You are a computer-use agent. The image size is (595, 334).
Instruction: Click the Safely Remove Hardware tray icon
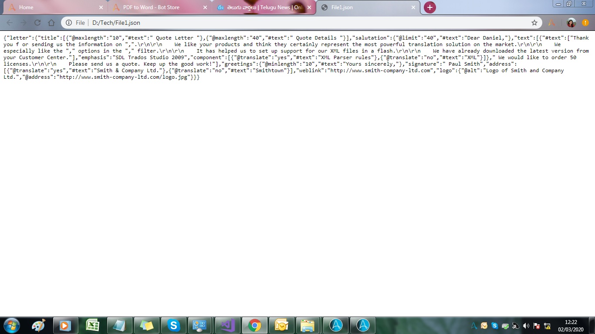tap(505, 326)
